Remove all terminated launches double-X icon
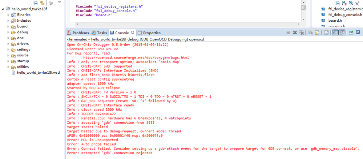 tap(302, 33)
